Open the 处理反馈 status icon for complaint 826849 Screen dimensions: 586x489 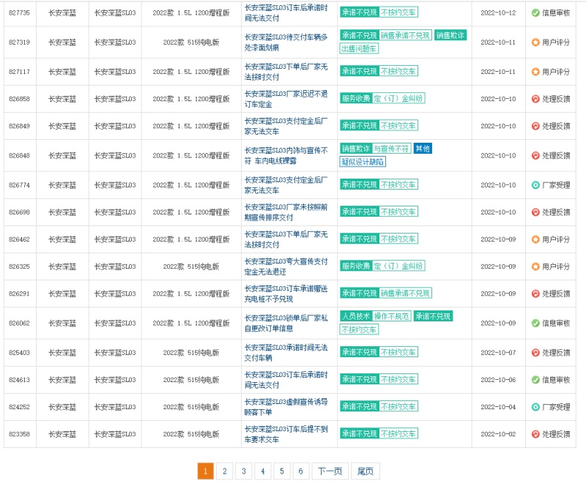click(535, 126)
